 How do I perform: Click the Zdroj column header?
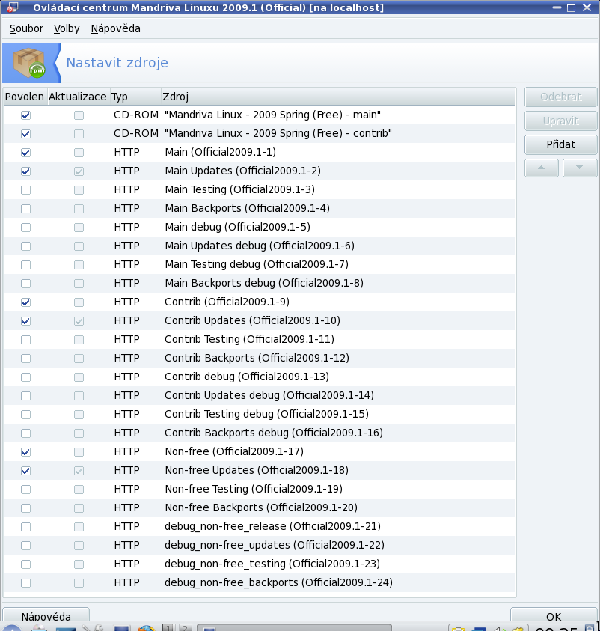click(338, 97)
